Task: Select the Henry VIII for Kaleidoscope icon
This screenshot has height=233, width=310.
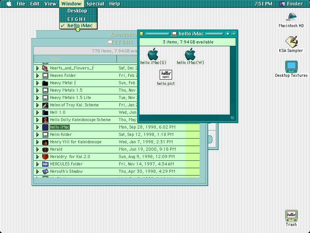Action: (x=45, y=142)
